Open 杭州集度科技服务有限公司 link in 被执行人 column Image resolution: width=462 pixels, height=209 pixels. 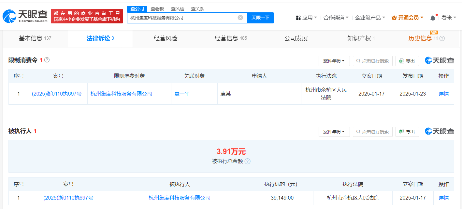(180, 198)
